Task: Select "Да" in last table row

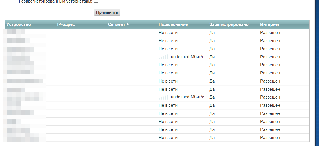Action: 212,138
